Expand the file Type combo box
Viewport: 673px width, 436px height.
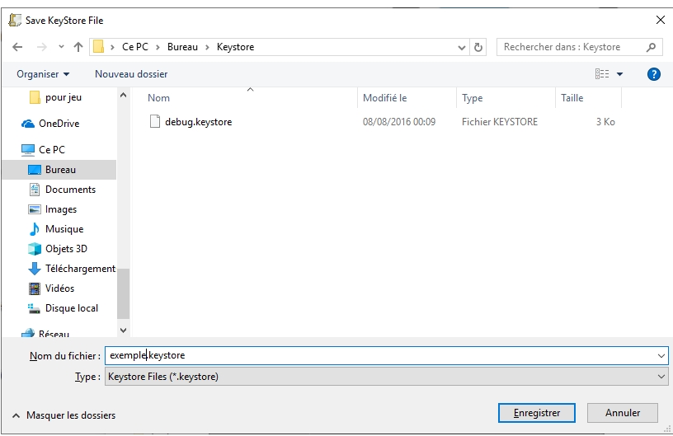661,377
